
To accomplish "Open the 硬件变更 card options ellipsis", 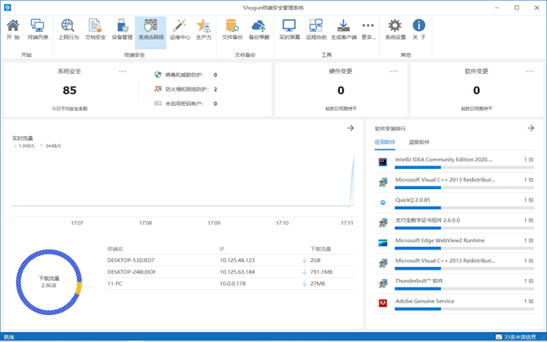I will tap(394, 71).
